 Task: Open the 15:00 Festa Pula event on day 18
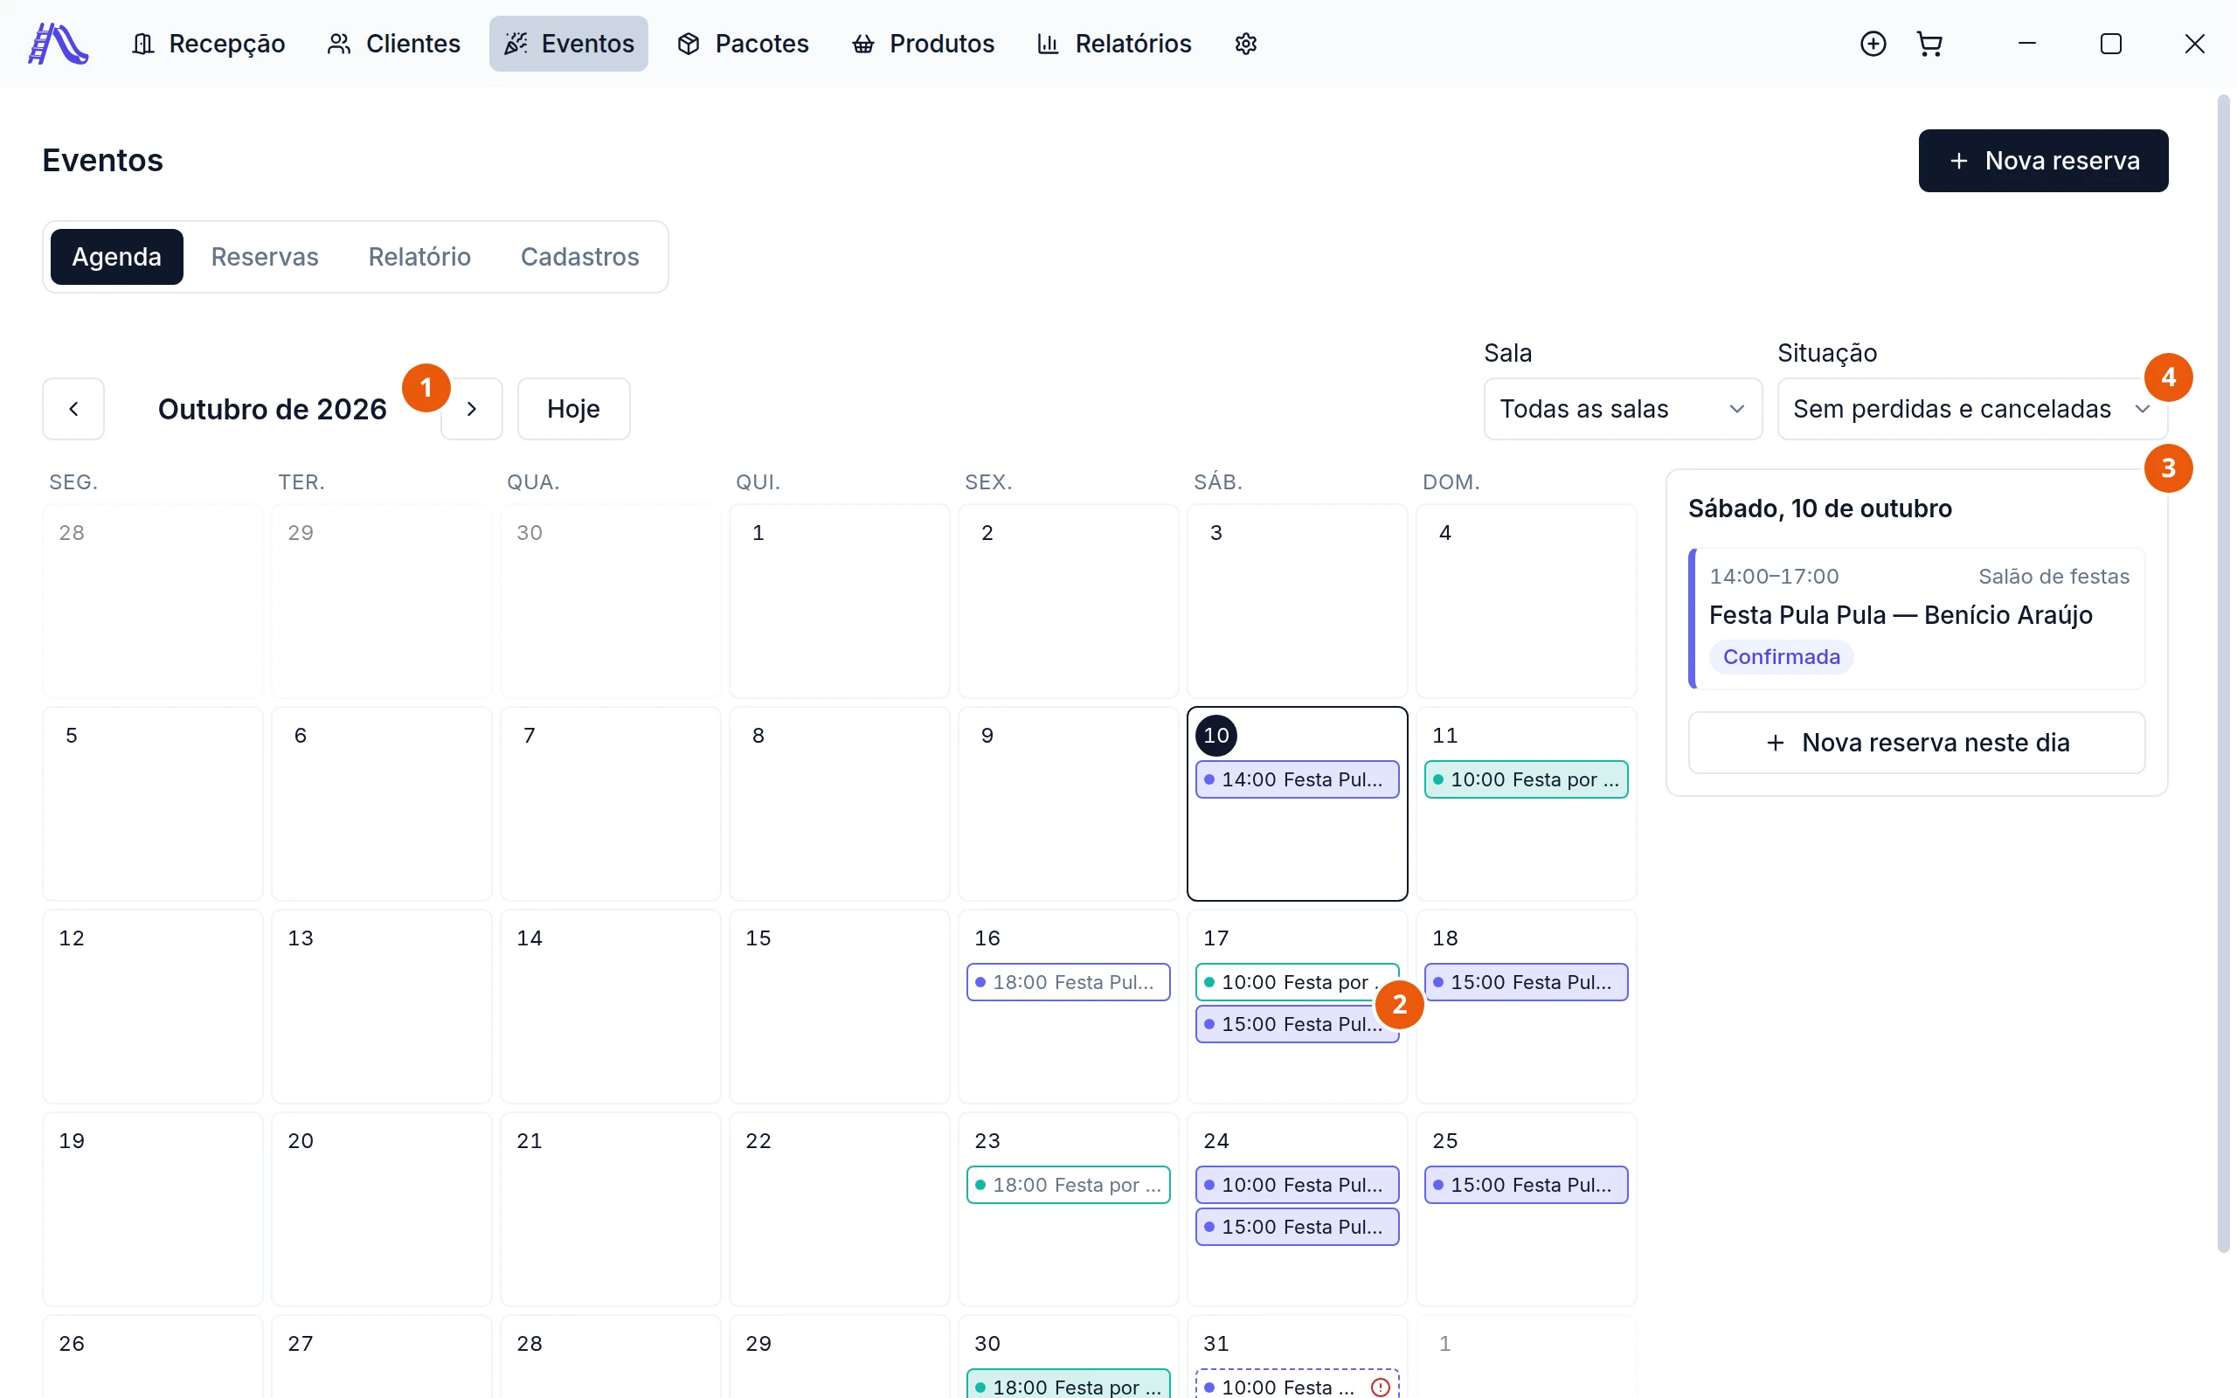pyautogui.click(x=1527, y=982)
